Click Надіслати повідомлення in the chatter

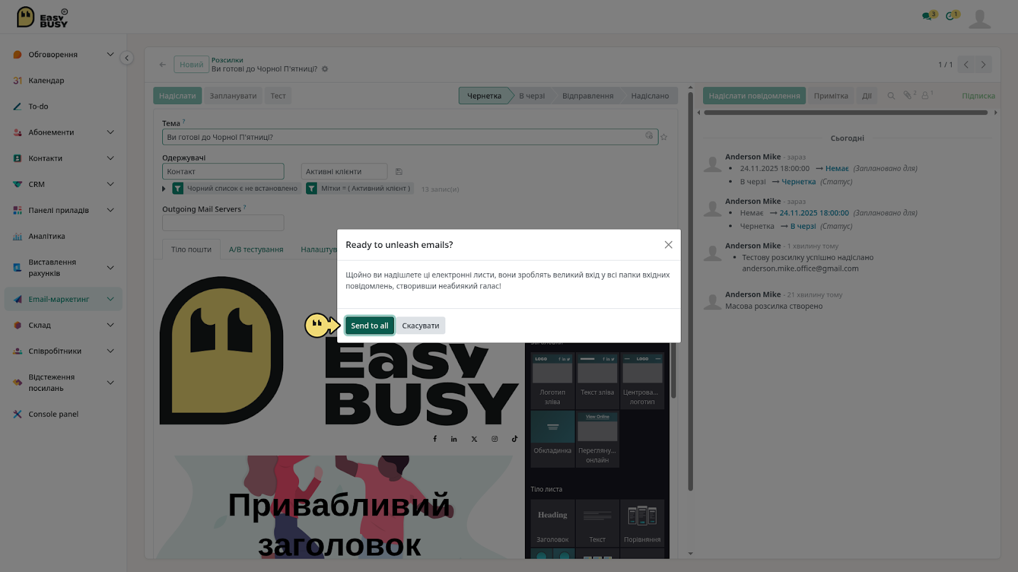click(754, 96)
